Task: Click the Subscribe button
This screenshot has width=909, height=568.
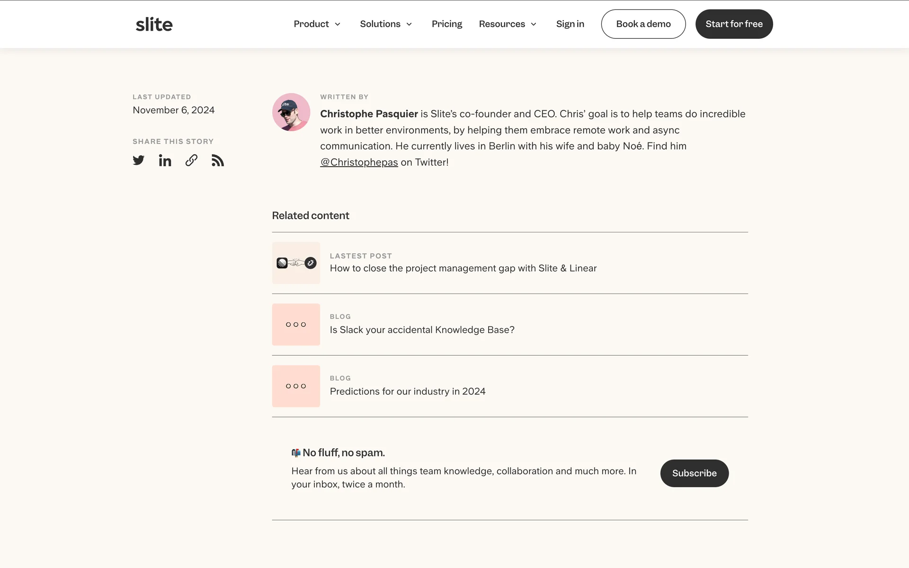Action: point(694,473)
